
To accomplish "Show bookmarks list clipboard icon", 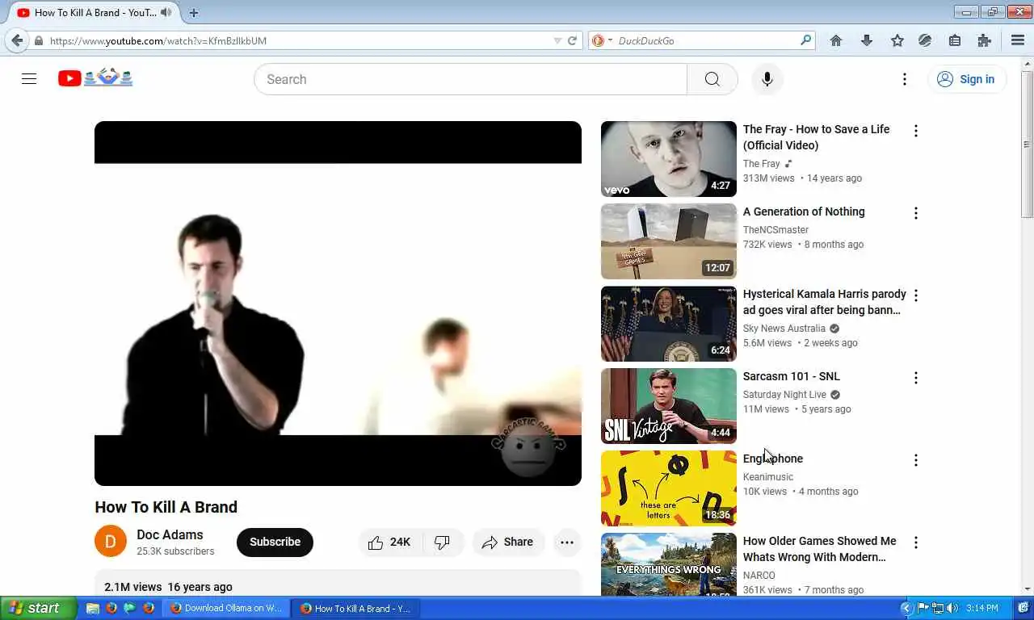I will (955, 40).
